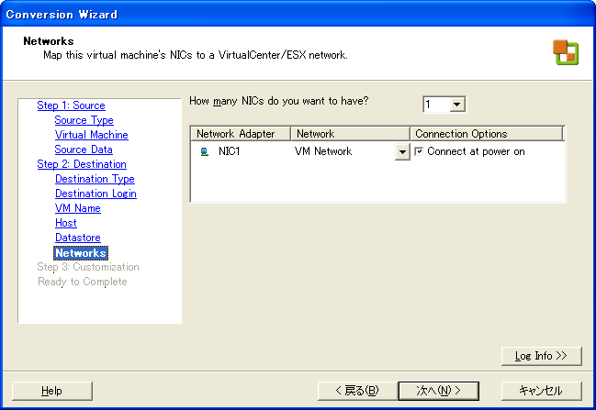Click the Network column header
The height and width of the screenshot is (410, 596).
click(350, 134)
